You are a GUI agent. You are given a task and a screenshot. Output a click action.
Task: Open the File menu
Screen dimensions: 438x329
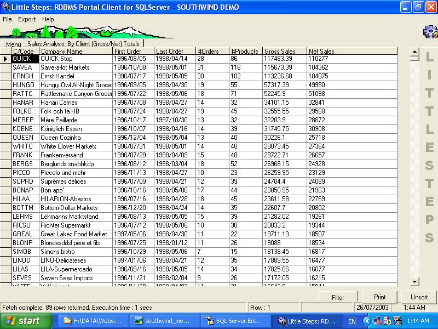[7, 19]
